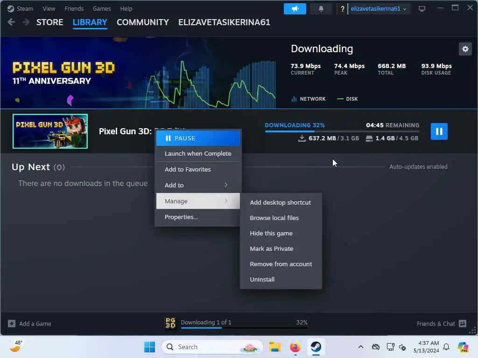Click the Steam taskbar icon
Screen dimensions: 478x358
tap(316, 347)
